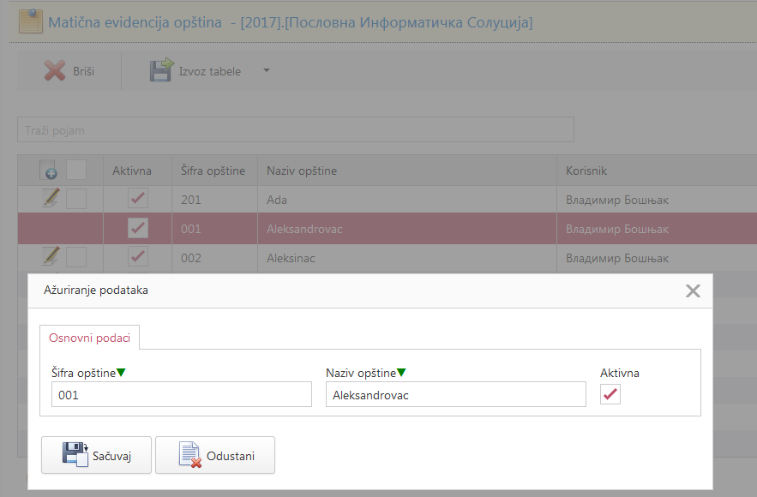
Task: Click the notepad icon beside Matična evidencija title
Action: 31,21
